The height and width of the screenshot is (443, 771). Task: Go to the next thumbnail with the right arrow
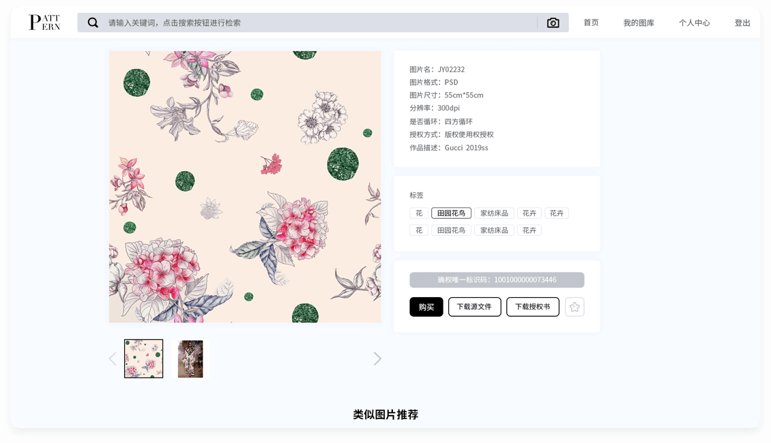pos(377,358)
